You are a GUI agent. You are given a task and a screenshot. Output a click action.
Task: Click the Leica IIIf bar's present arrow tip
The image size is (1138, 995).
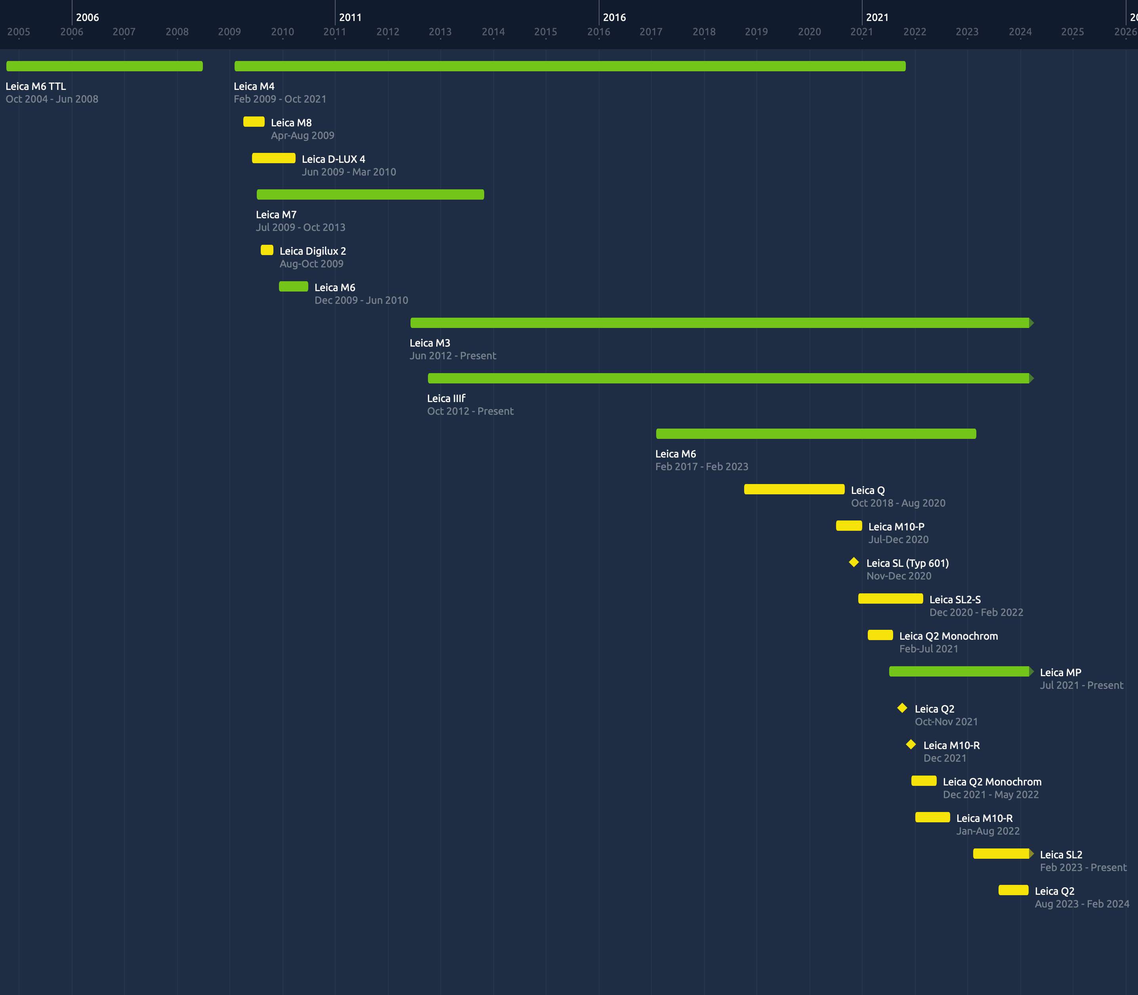coord(1032,378)
